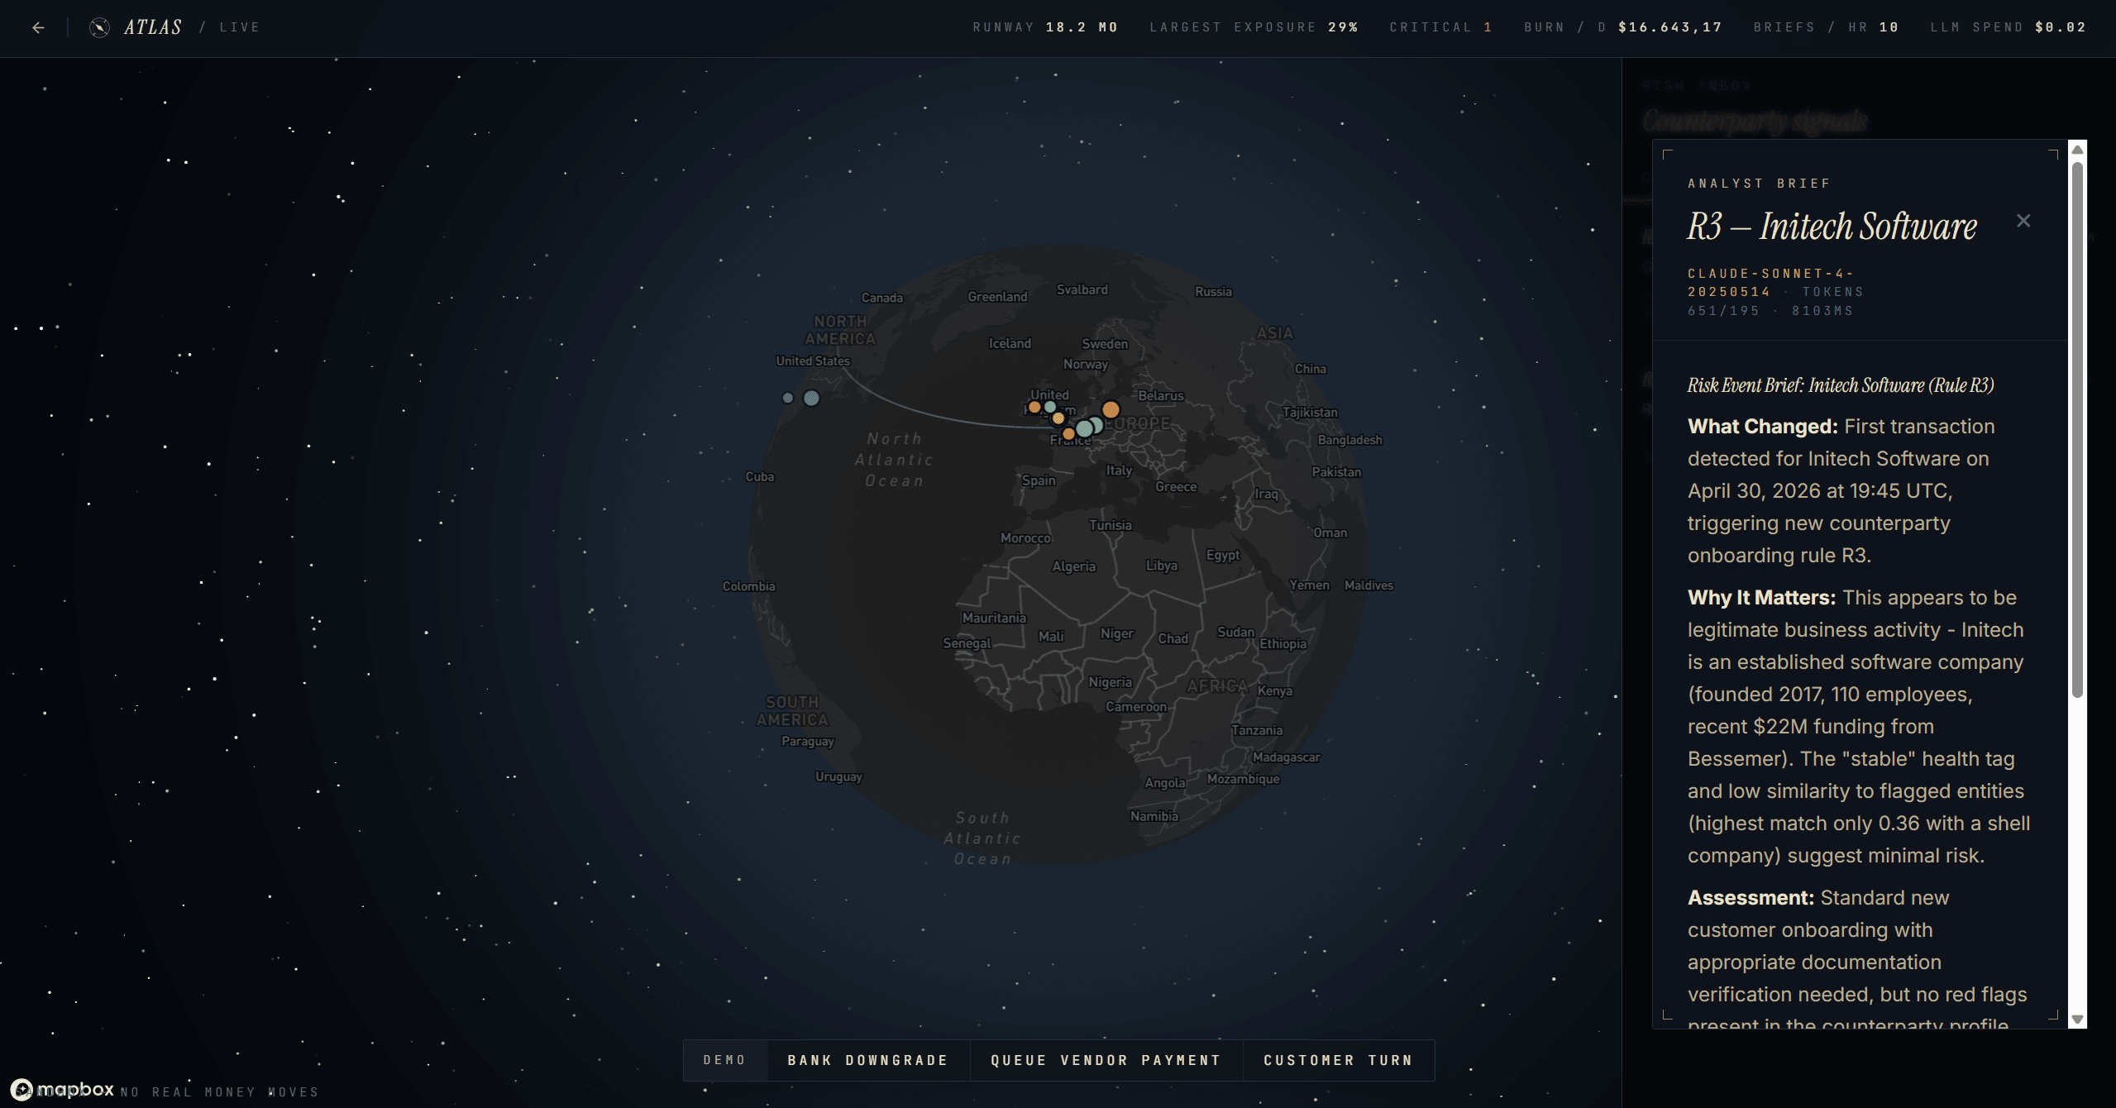This screenshot has width=2116, height=1108.
Task: Select the larger teal marker near United States
Action: [x=812, y=398]
